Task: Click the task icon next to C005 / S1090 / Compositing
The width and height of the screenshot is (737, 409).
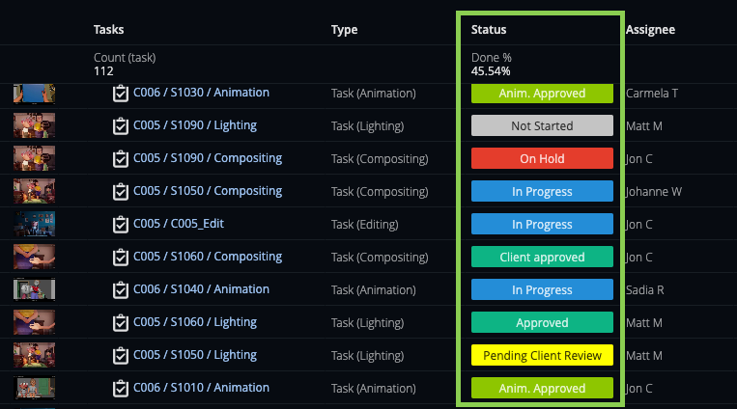Action: [x=121, y=159]
